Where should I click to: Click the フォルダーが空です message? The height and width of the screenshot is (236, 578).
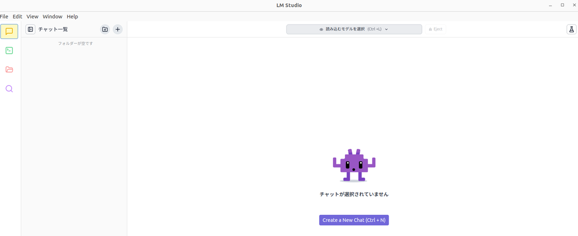76,43
